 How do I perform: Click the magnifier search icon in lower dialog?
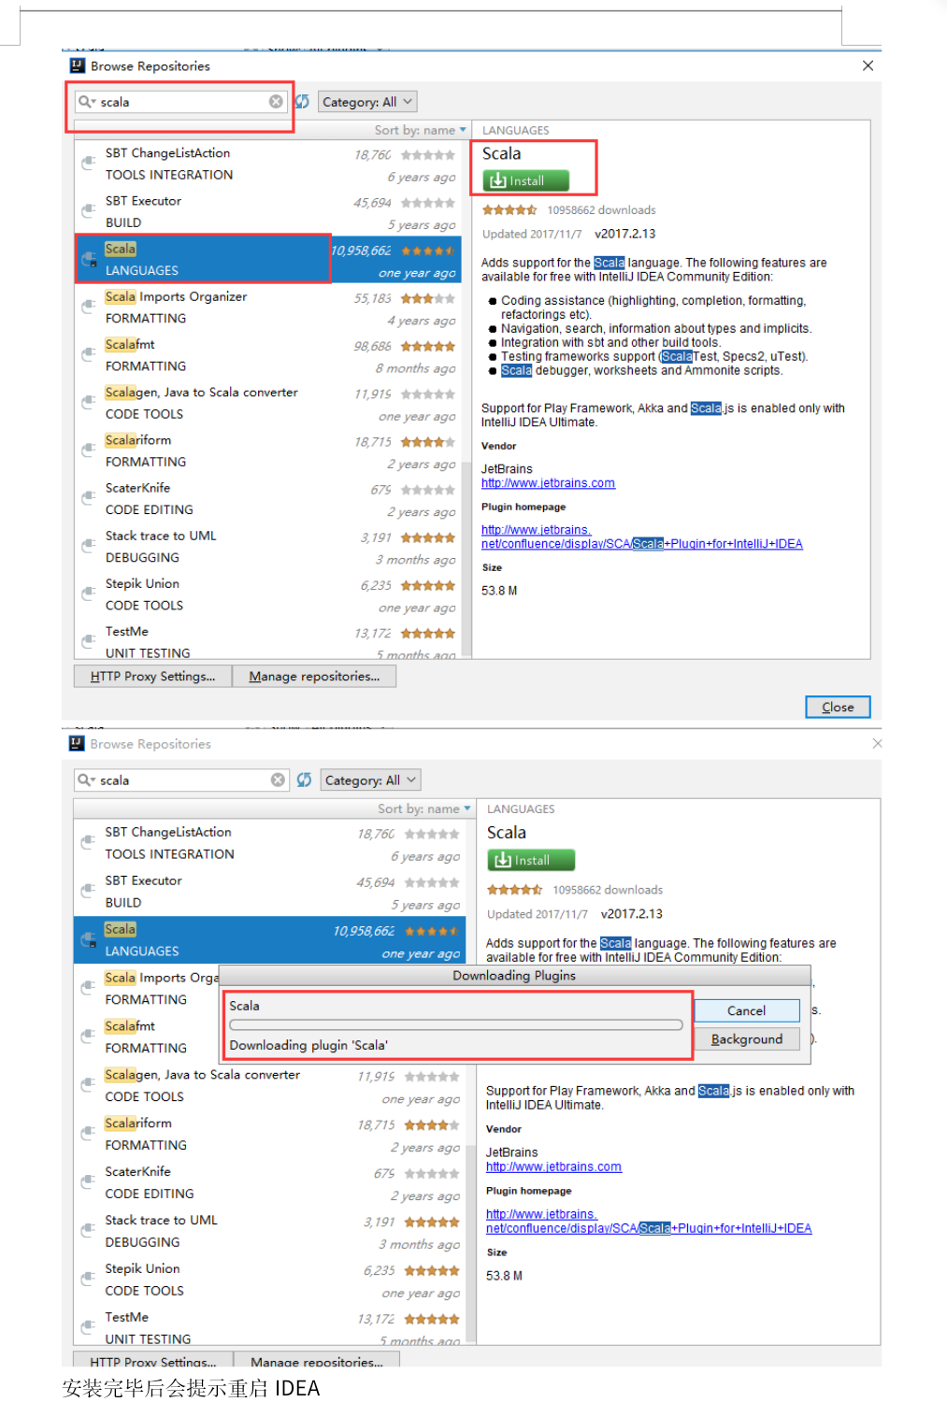86,780
